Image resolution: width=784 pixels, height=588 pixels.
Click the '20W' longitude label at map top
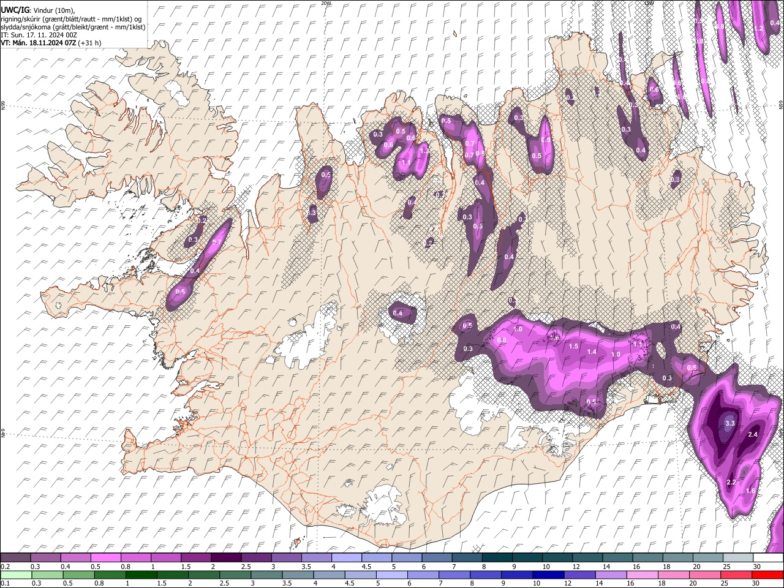tap(326, 2)
